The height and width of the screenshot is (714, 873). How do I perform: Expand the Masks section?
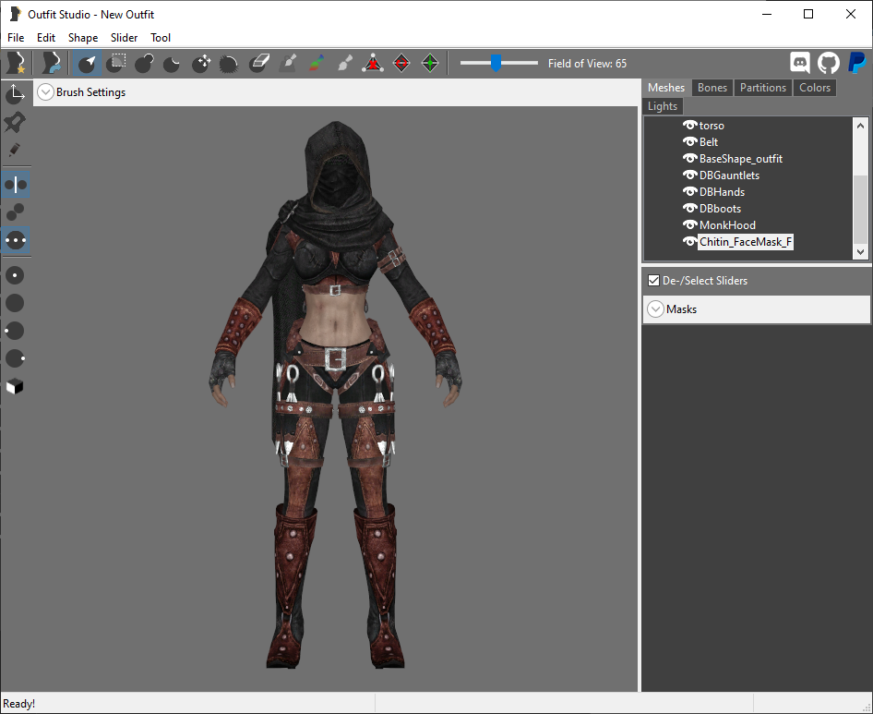click(x=656, y=309)
